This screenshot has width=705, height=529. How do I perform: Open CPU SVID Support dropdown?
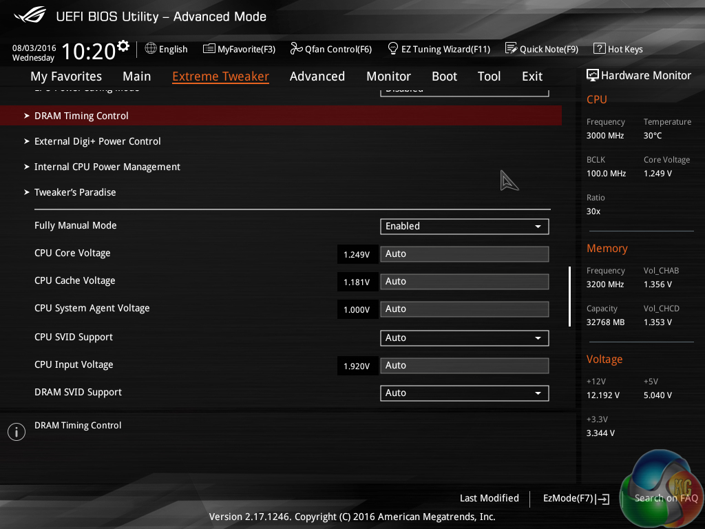465,338
